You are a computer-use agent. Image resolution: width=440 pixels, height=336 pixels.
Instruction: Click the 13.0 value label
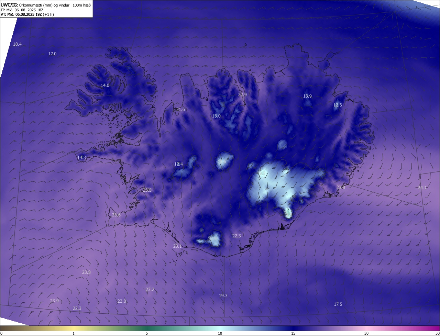click(x=216, y=116)
